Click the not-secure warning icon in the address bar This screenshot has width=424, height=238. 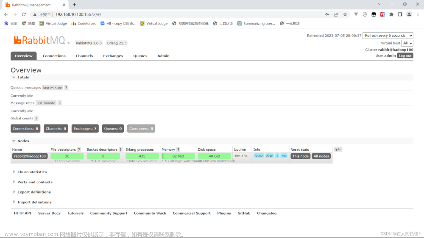click(35, 14)
